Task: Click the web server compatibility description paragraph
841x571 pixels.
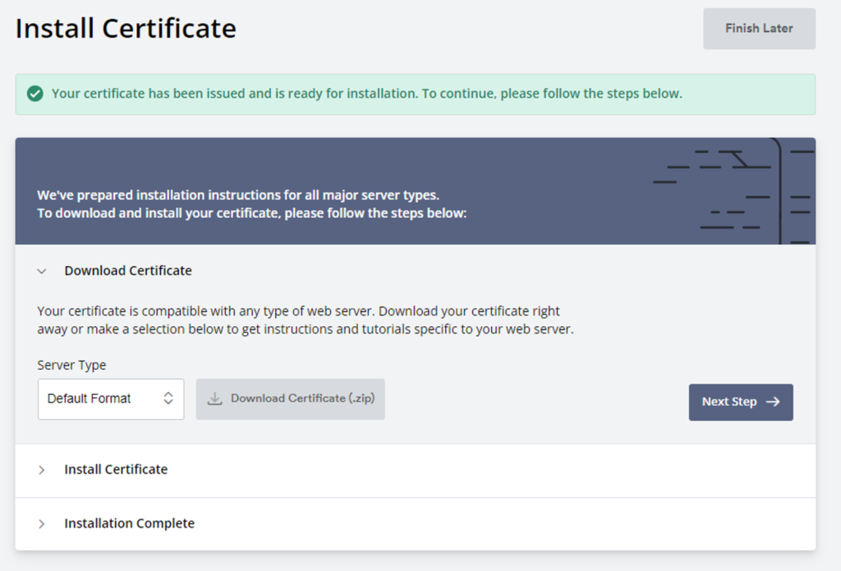Action: (305, 320)
